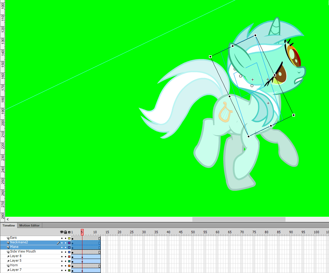Click the Neckmane2 layer type icon
Image resolution: width=329 pixels, height=273 pixels.
pyautogui.click(x=8, y=243)
